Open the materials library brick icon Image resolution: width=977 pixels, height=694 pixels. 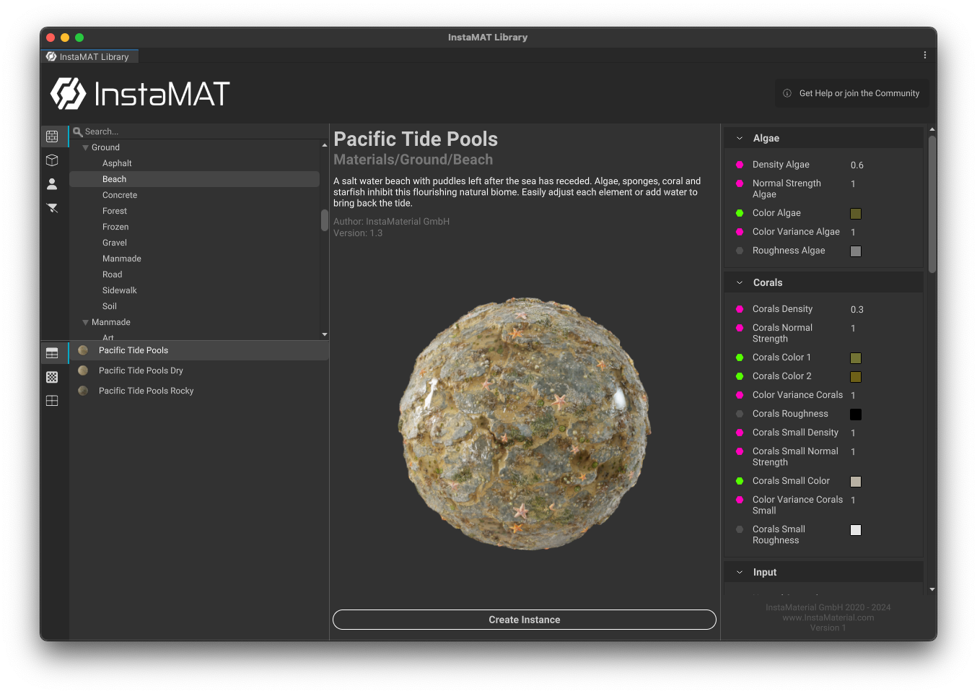pos(52,136)
